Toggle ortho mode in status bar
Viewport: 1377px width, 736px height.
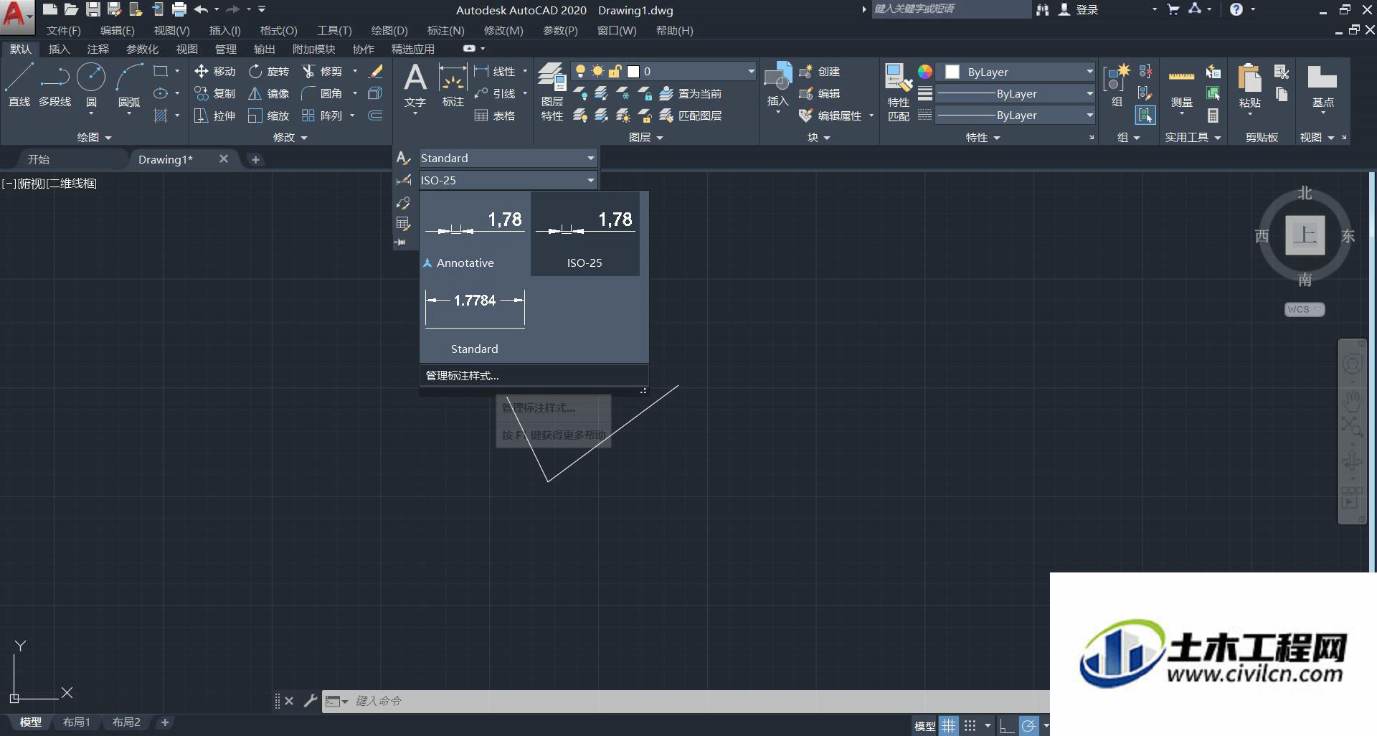coord(1007,726)
